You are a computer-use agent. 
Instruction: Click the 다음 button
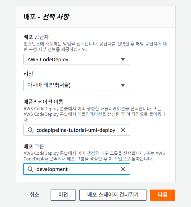click(163, 195)
